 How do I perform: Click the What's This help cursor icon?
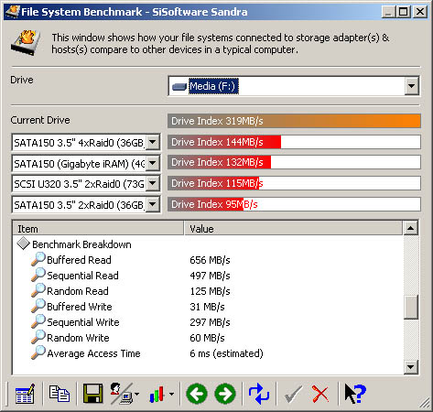[x=355, y=394]
